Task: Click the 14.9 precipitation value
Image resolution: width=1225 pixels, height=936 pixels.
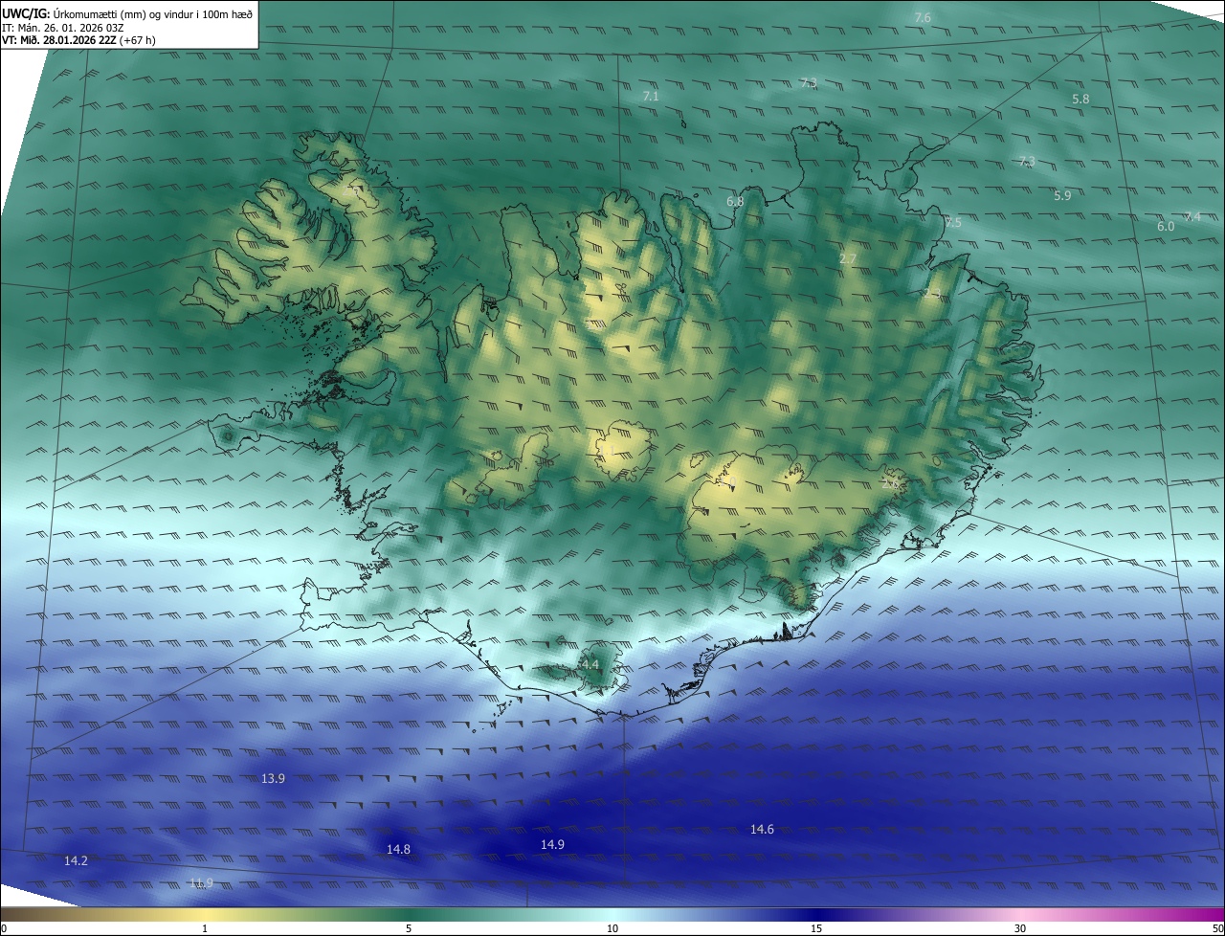Action: point(552,845)
